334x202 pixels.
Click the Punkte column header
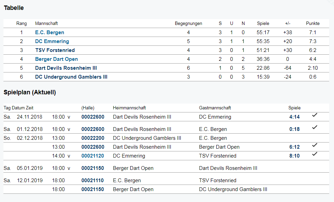click(x=312, y=24)
